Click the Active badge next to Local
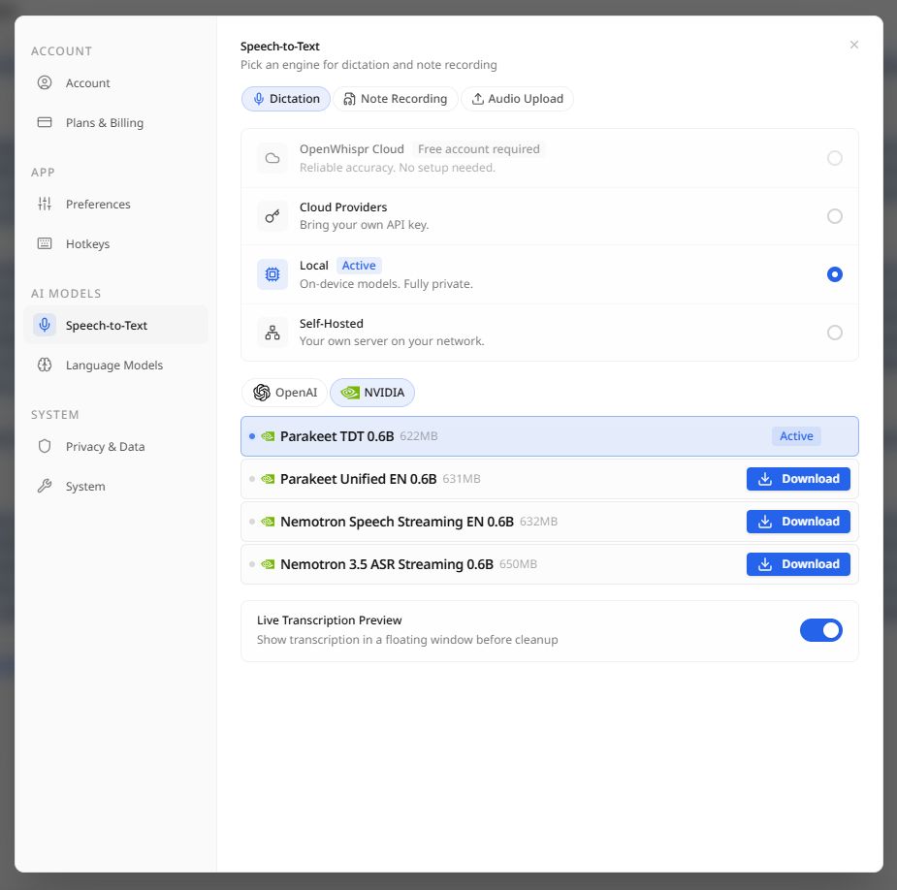 pos(359,266)
